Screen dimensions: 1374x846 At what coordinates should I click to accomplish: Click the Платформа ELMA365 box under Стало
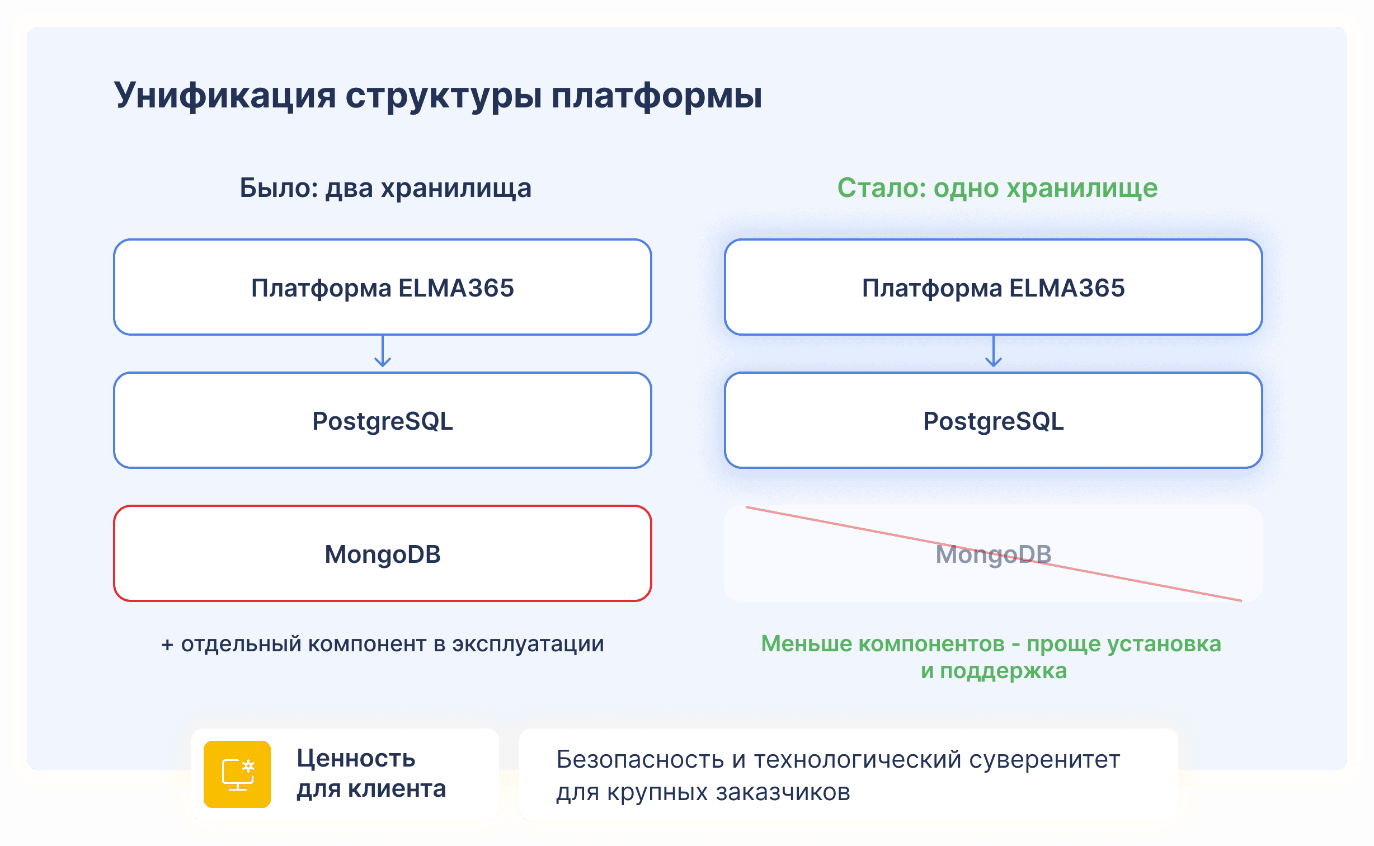[994, 287]
